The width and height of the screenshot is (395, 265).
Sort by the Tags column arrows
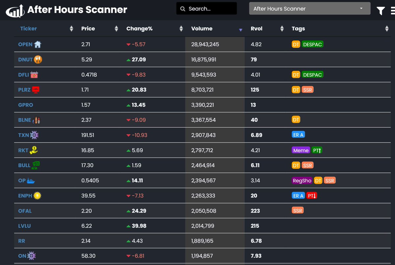(x=387, y=29)
